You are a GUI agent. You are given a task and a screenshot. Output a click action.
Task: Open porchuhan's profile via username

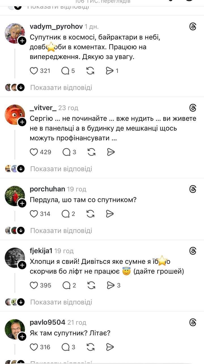click(47, 189)
